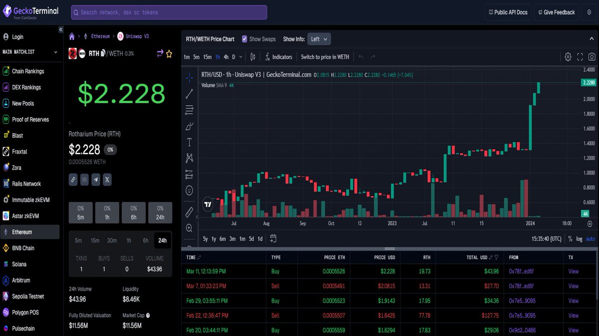Open Rotharium Discord icon
The image size is (599, 336).
[x=84, y=179]
